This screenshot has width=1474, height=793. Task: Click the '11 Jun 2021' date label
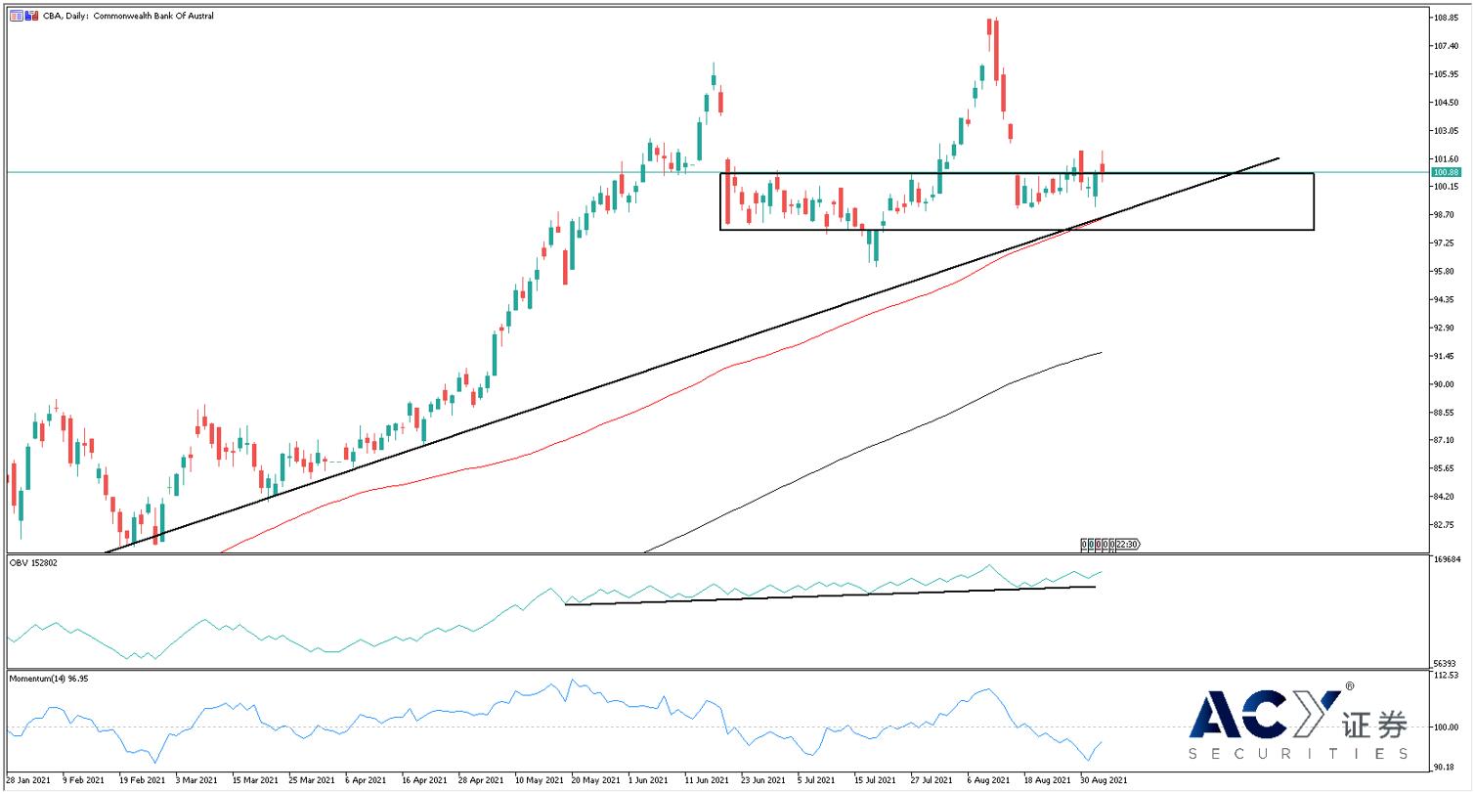(x=707, y=780)
